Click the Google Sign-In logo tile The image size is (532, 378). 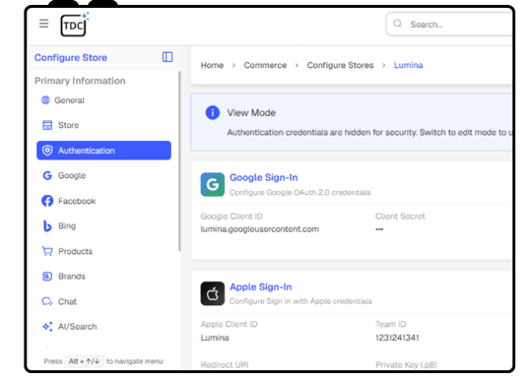[213, 184]
